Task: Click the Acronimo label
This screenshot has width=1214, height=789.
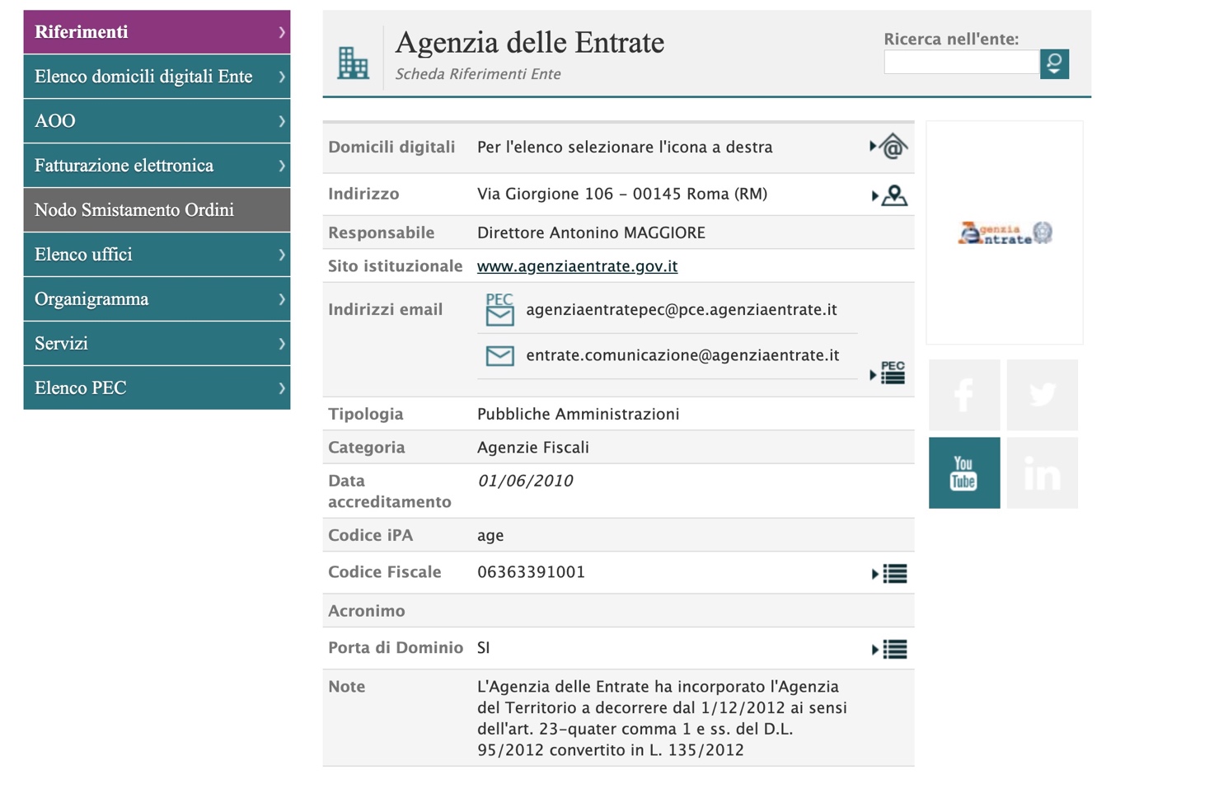Action: point(367,611)
